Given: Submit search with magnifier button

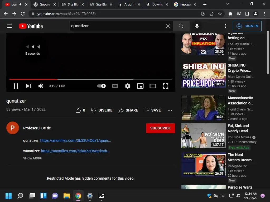Looking at the screenshot, I should 181,26.
